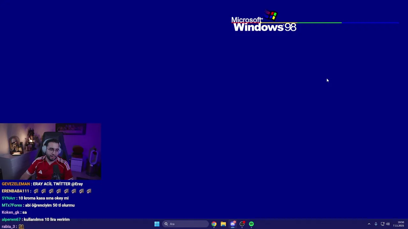Screen dimensions: 408x229
Task: Click message 'kullanılmış 10 lira veririm'
Action: (x=47, y=219)
